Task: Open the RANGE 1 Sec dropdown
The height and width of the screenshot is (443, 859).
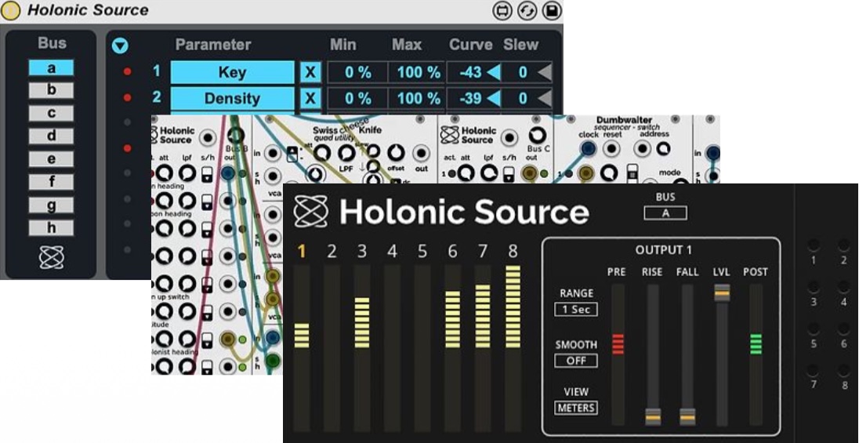Action: (576, 309)
